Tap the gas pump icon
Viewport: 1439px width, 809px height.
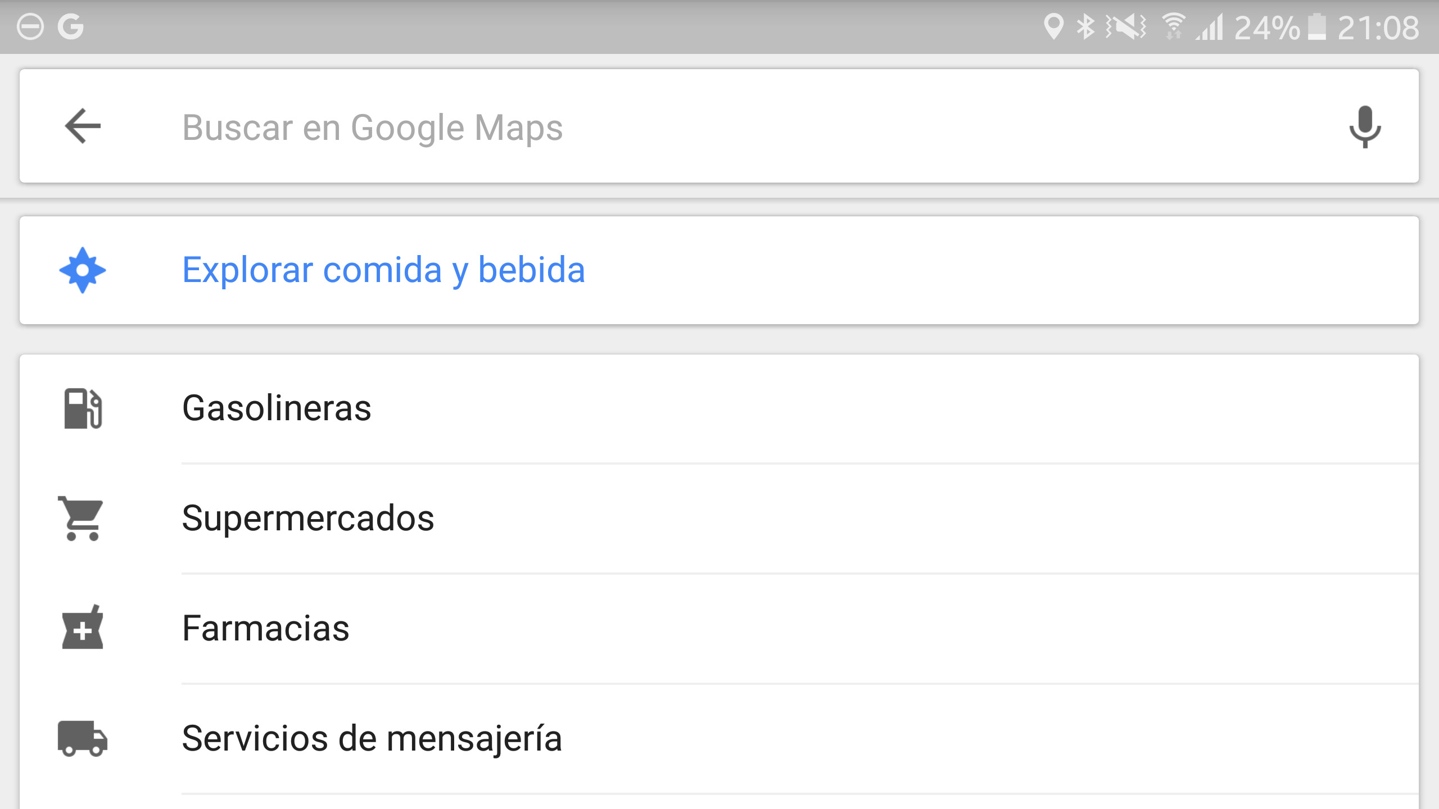pos(83,408)
